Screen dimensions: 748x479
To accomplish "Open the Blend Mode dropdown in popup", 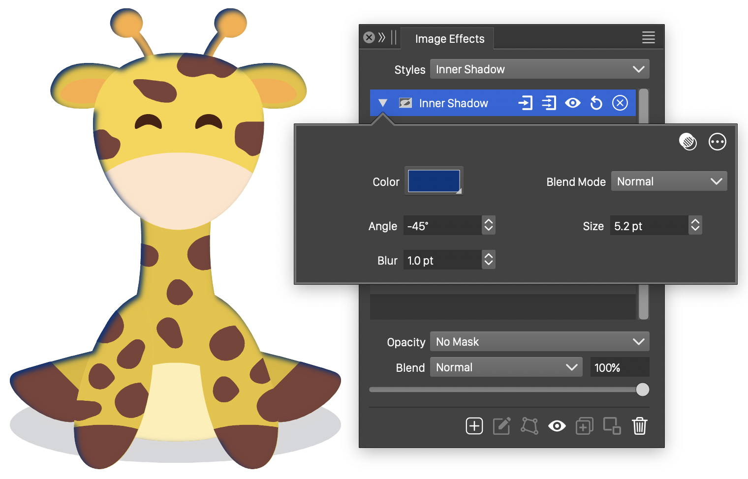I will 669,181.
